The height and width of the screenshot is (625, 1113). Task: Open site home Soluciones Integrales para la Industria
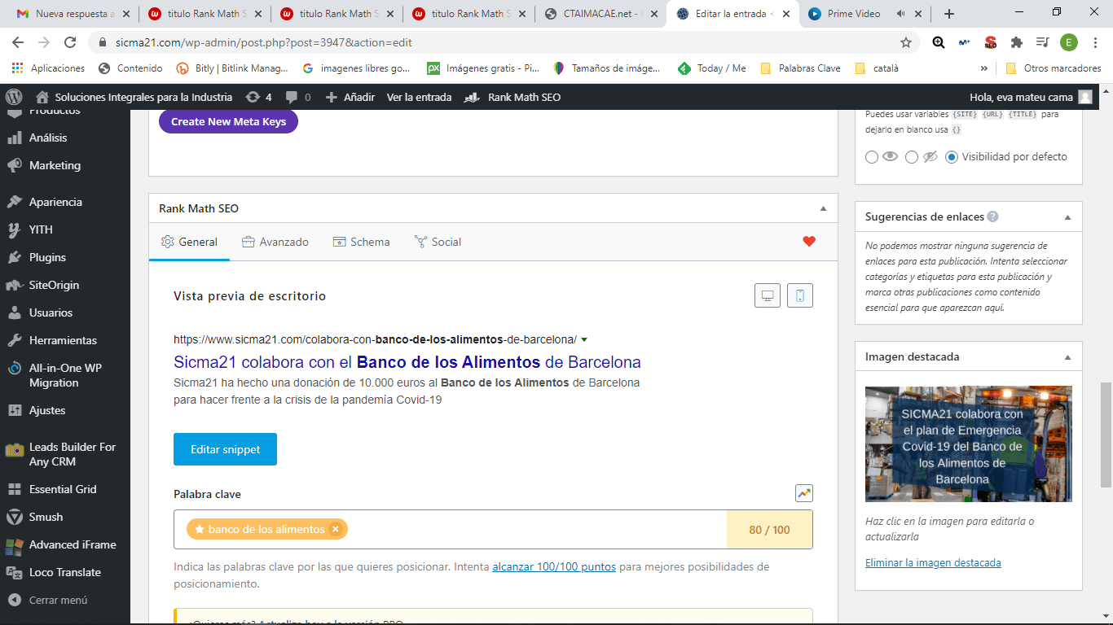[x=134, y=97]
